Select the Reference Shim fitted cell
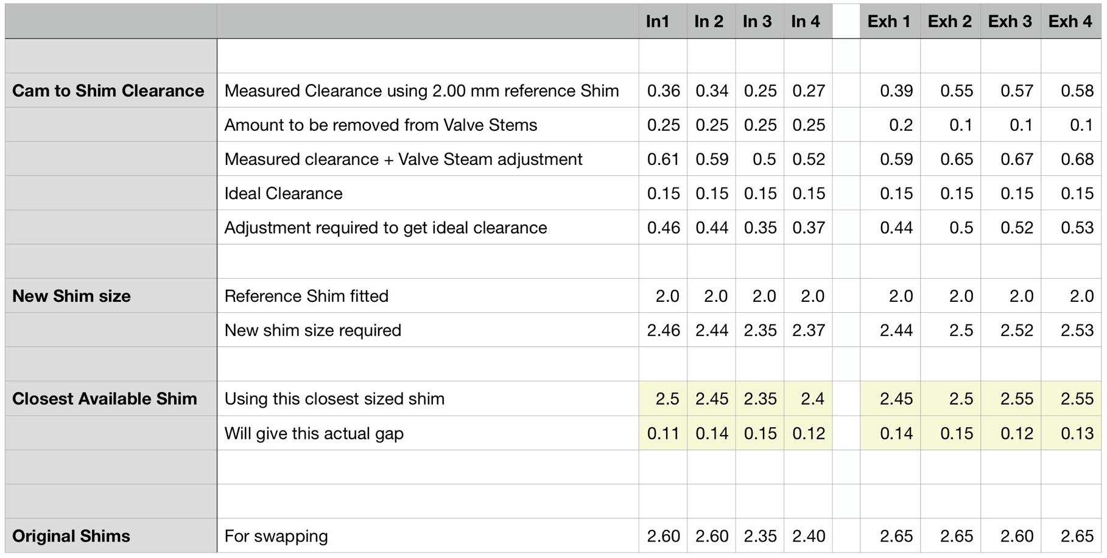Viewport: 1107px width, 558px height. pos(306,296)
